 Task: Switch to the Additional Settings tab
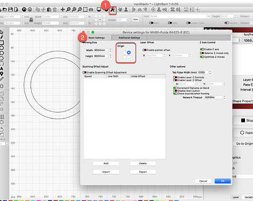tap(129, 38)
